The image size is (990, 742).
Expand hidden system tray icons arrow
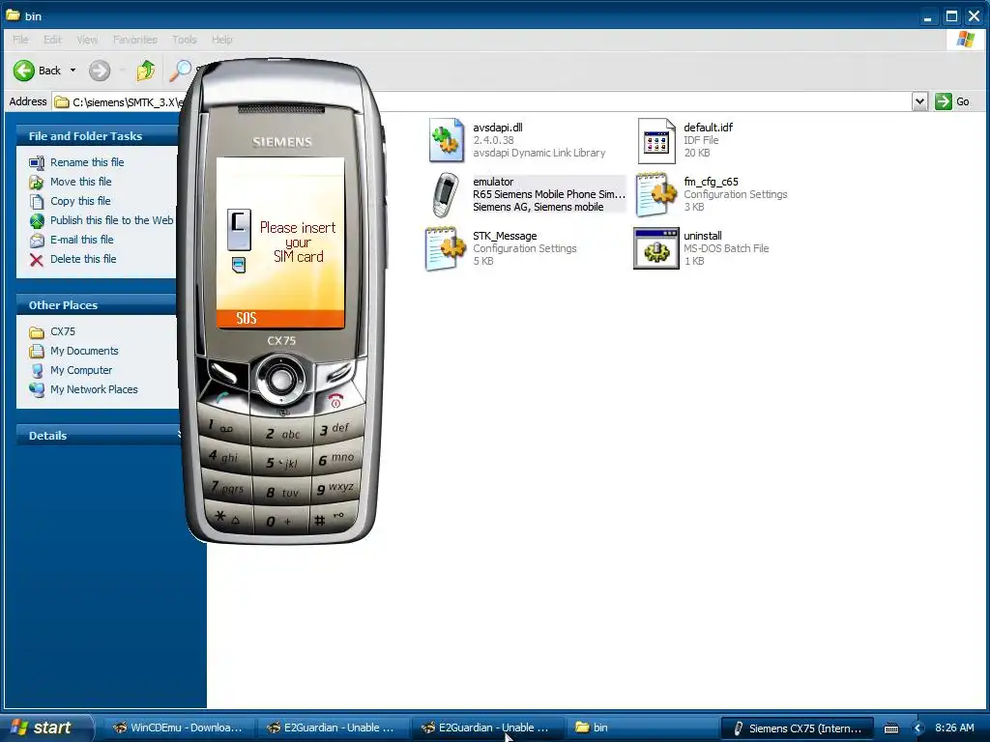tap(918, 728)
